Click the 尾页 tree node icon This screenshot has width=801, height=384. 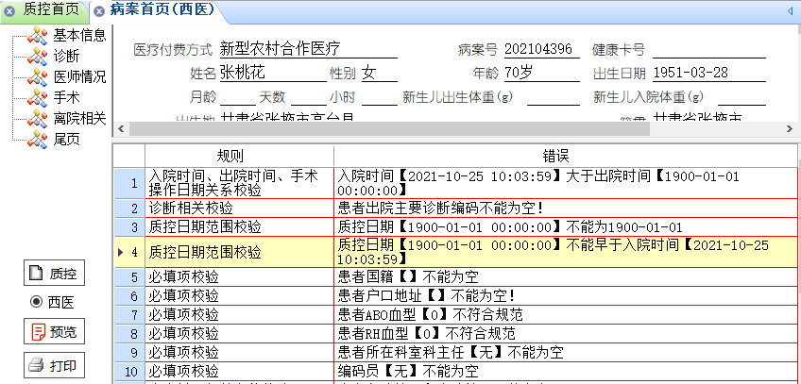(38, 140)
